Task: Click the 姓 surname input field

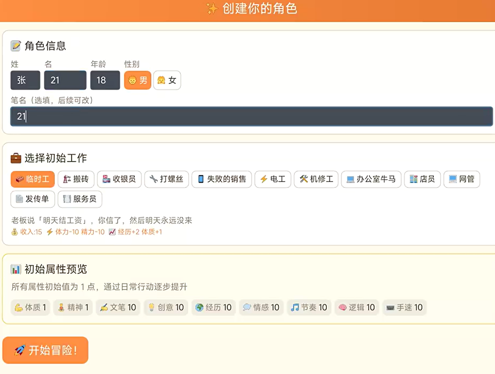Action: coord(25,80)
